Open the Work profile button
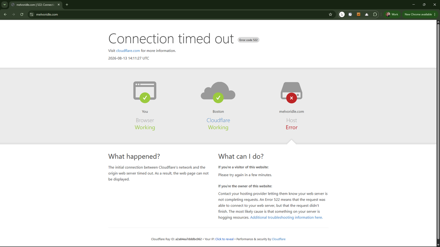 (x=392, y=14)
